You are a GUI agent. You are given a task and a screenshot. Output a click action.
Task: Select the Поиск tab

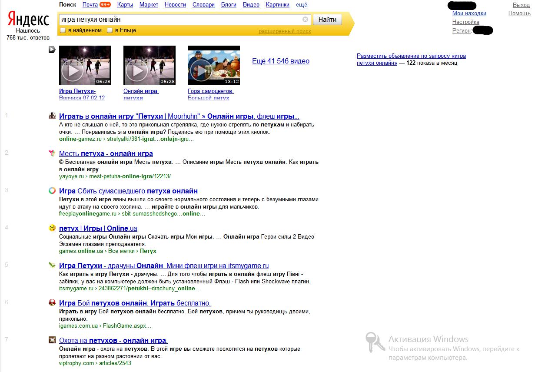coord(67,5)
